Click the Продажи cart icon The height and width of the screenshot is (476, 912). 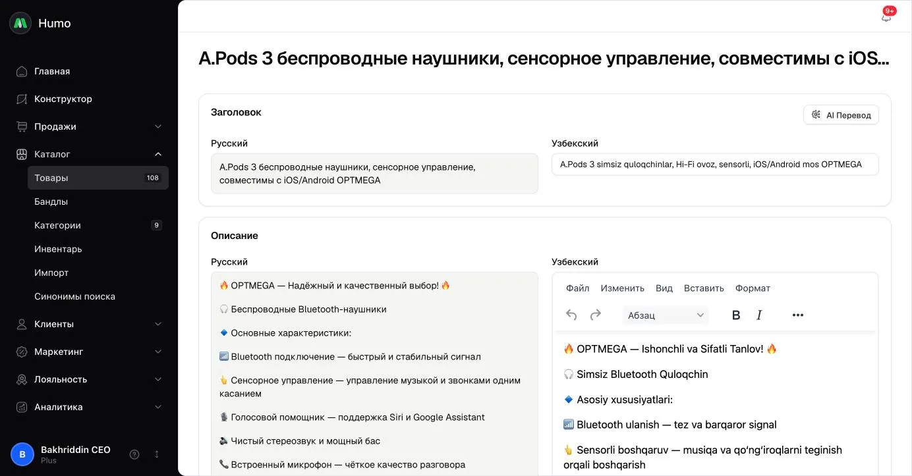pos(22,126)
